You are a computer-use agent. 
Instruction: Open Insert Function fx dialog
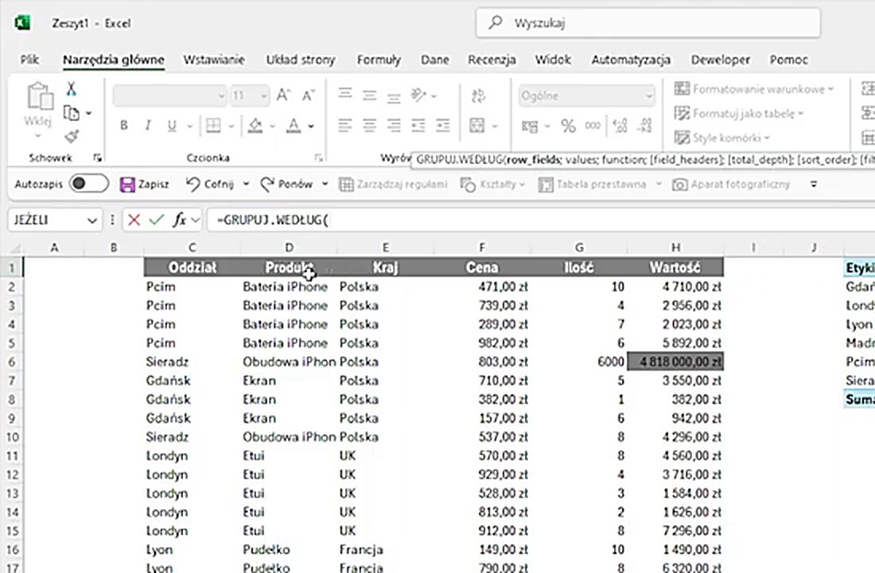coord(180,220)
